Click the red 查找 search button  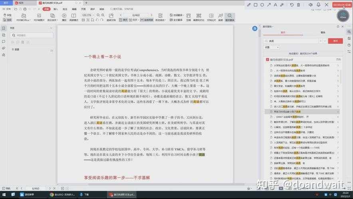coord(335,41)
